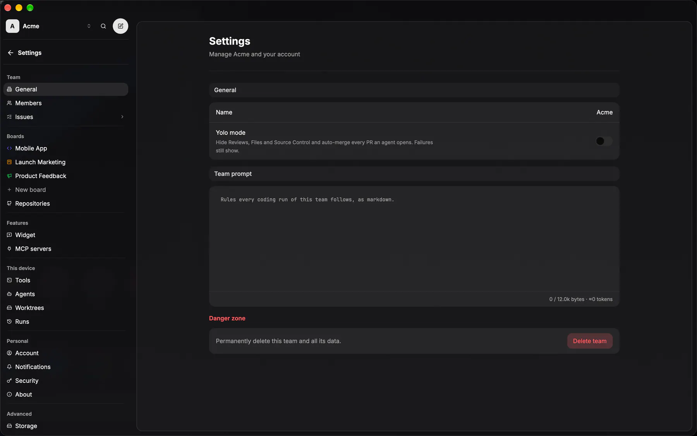Click the Runs history icon
Image resolution: width=697 pixels, height=436 pixels.
(x=9, y=321)
